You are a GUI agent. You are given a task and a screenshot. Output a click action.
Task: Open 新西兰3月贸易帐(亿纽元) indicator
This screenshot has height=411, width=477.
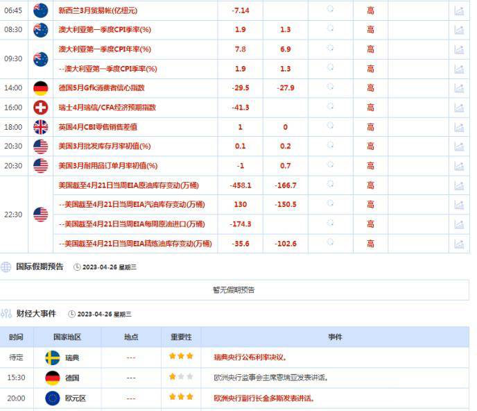point(98,10)
